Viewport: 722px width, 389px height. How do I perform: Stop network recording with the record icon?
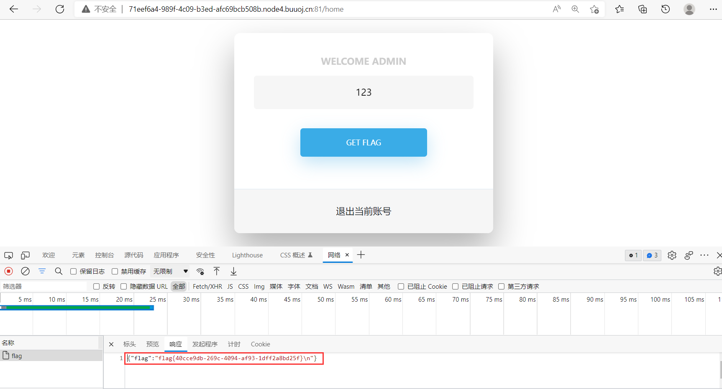(9, 271)
